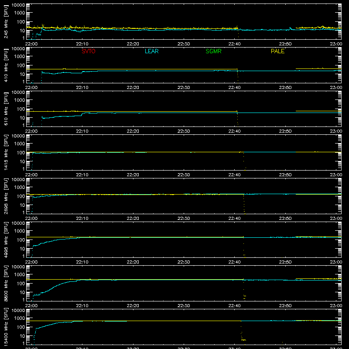The width and height of the screenshot is (349, 349).
Task: Select the 4995 MHz [SFU] axis title
Action: coord(6,240)
